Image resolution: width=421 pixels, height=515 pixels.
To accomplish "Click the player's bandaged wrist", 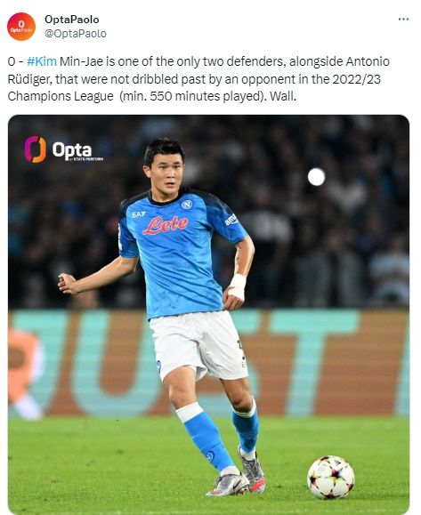I will click(238, 286).
